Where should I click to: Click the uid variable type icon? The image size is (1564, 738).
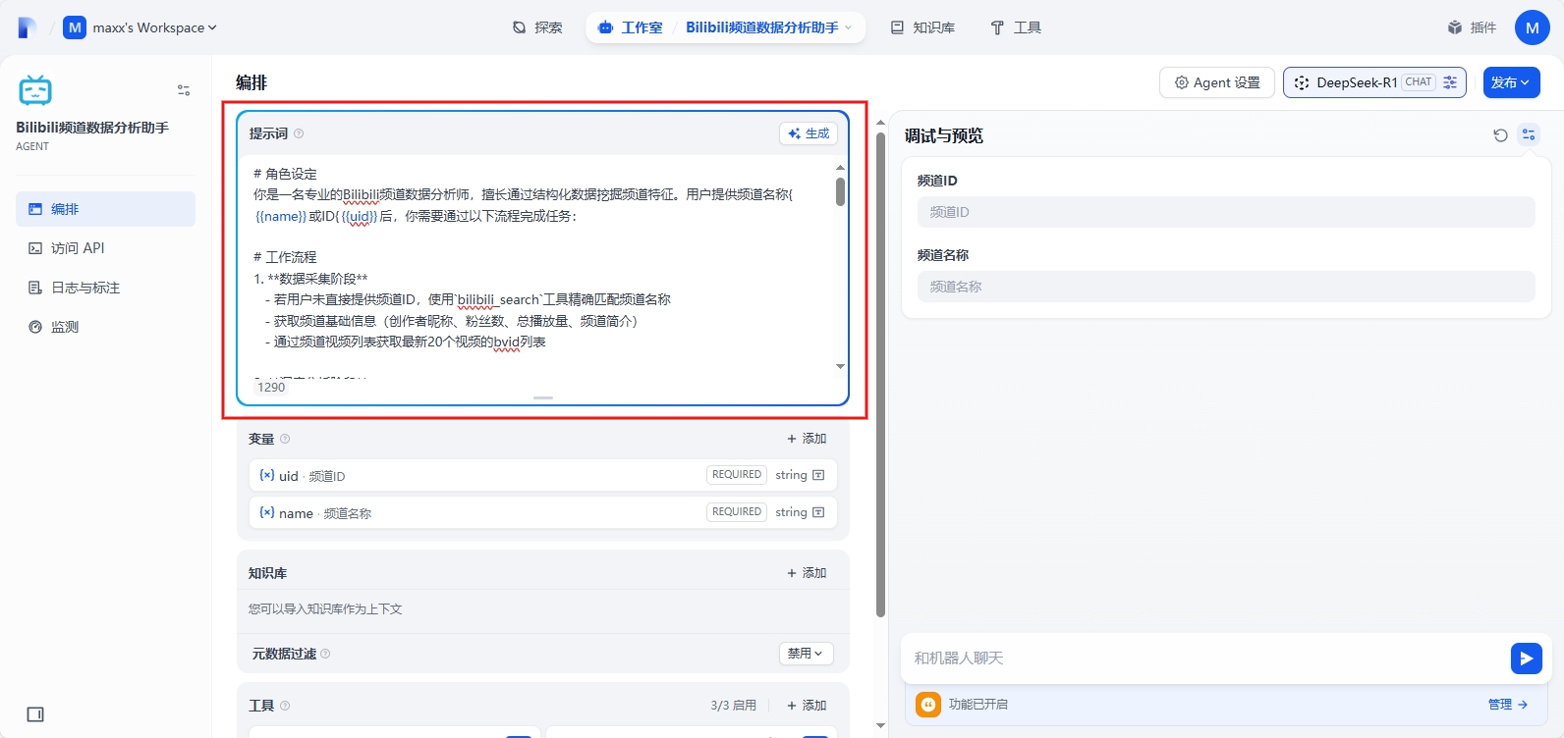coord(818,475)
